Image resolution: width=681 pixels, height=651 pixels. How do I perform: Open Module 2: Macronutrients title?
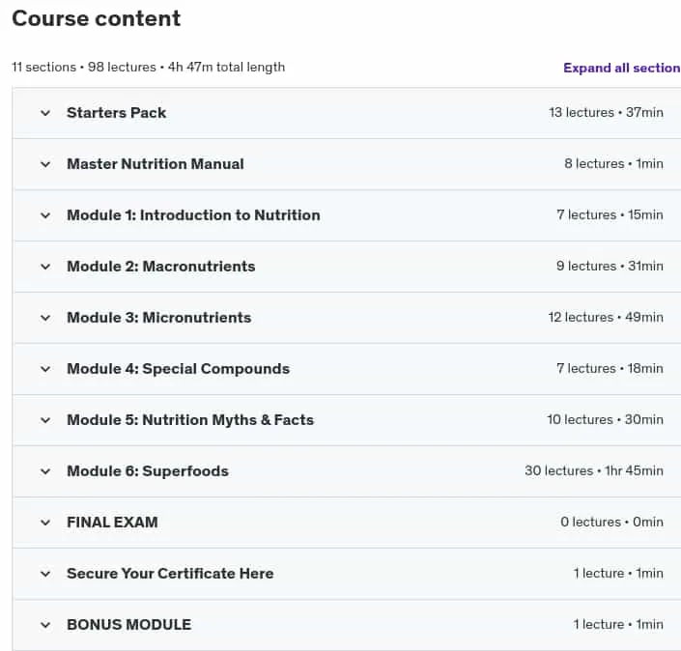(161, 267)
